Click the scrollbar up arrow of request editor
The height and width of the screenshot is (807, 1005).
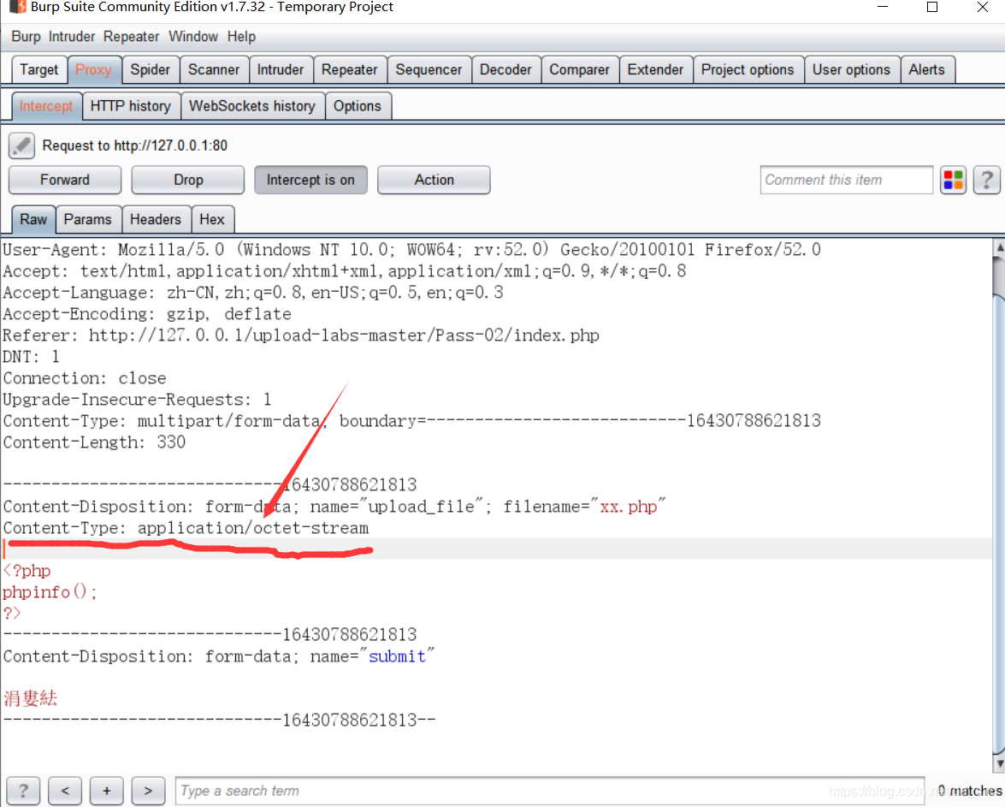tap(999, 247)
